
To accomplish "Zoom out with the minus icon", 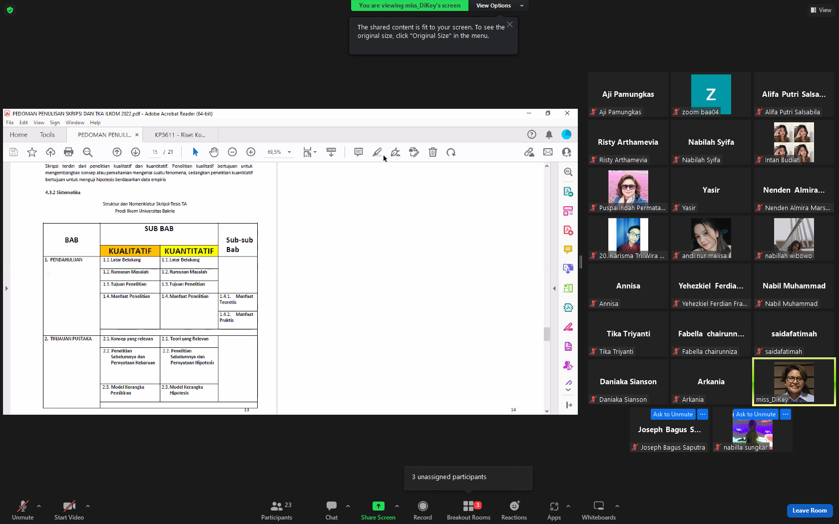I will coord(232,152).
